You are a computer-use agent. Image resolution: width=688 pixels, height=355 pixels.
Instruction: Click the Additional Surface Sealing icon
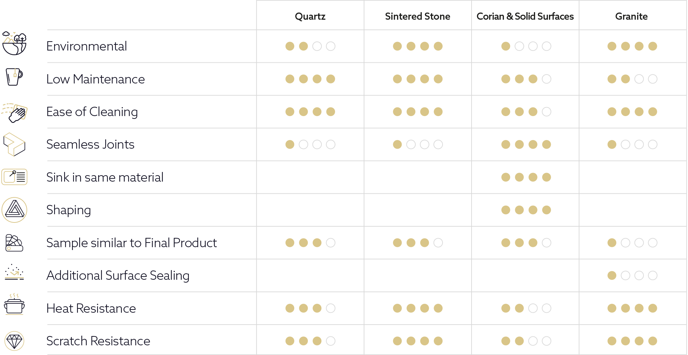pyautogui.click(x=14, y=272)
